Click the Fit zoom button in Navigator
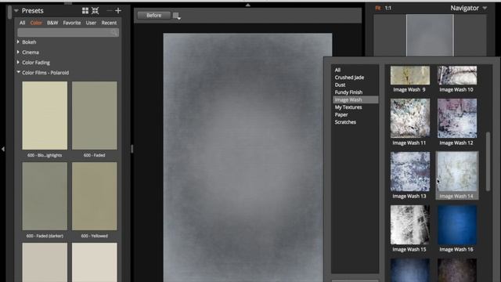This screenshot has height=282, width=501. 378,8
